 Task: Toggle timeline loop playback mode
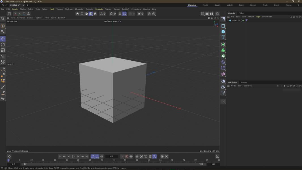(x=93, y=156)
